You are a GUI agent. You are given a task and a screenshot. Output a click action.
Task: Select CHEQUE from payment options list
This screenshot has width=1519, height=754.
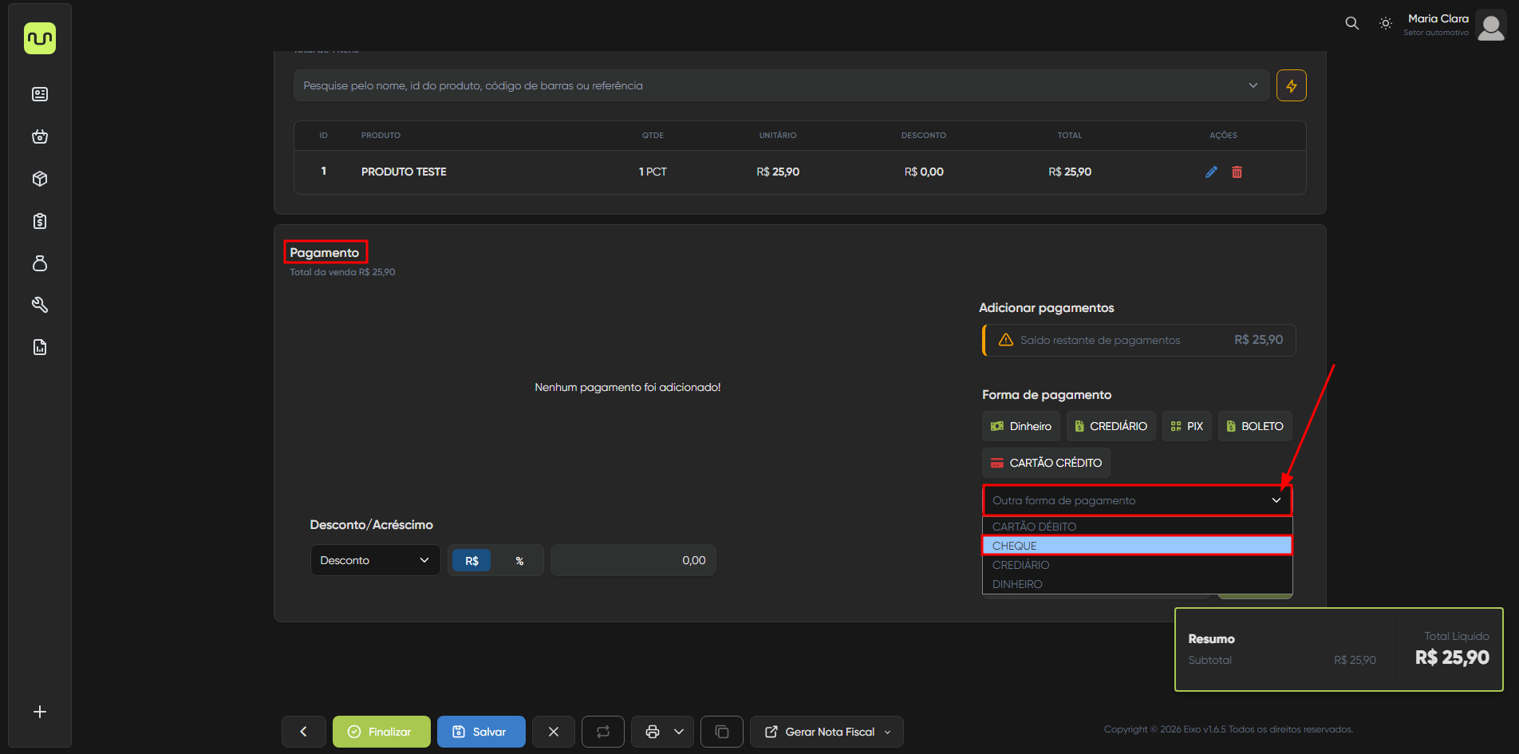point(1136,546)
